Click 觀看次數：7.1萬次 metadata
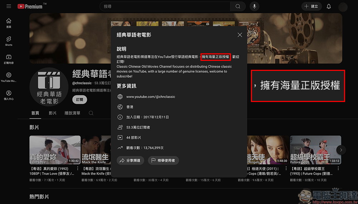Viewport: 358px width, 204px height. 41,180
